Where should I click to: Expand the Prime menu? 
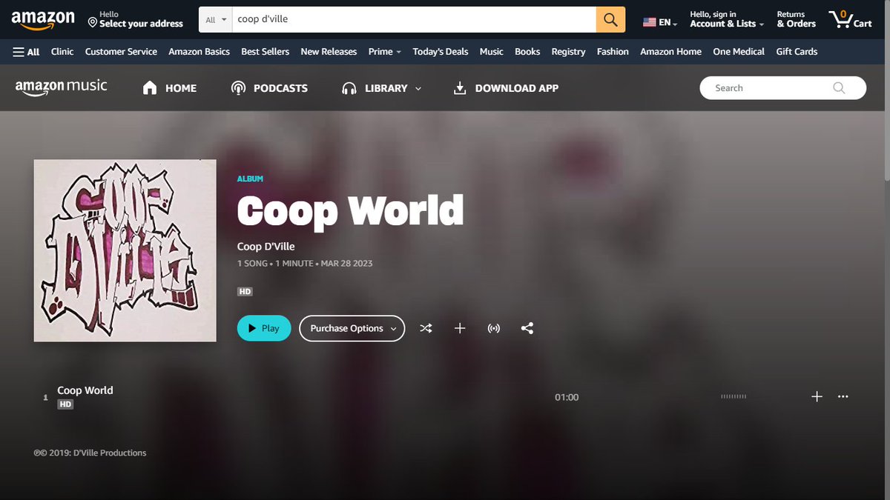(384, 52)
